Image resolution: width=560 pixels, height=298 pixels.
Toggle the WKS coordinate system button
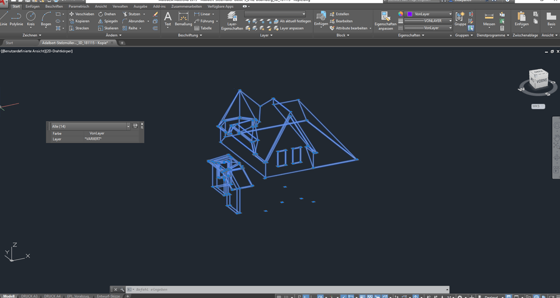[538, 106]
